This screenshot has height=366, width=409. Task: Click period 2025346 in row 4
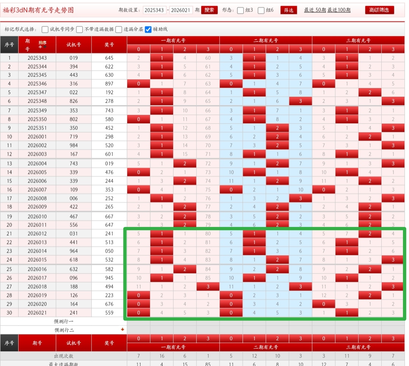tap(37, 84)
